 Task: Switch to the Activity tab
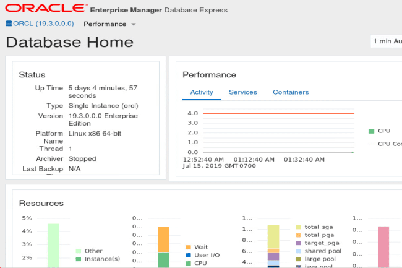click(202, 92)
